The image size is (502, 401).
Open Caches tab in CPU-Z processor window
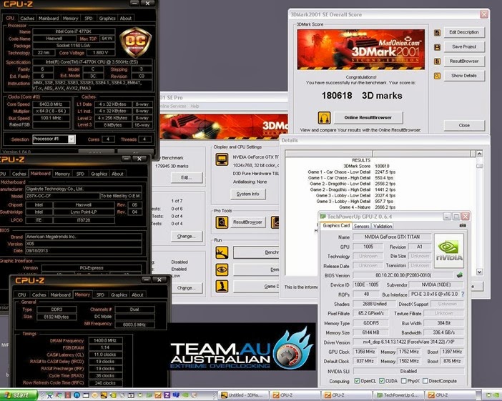click(27, 19)
